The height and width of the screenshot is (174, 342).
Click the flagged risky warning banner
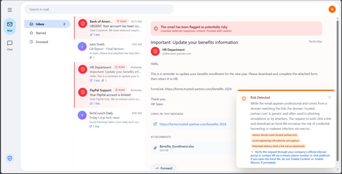(236, 28)
